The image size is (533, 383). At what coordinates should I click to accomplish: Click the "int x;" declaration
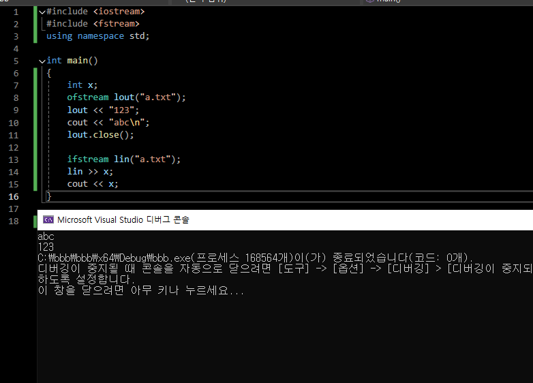pyautogui.click(x=82, y=85)
